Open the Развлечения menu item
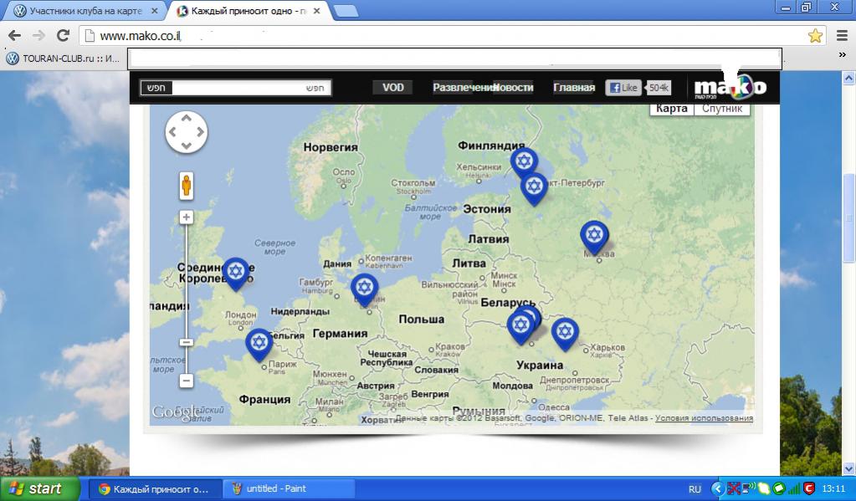Image resolution: width=856 pixels, height=501 pixels. [463, 87]
